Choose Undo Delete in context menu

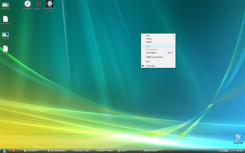(158, 53)
